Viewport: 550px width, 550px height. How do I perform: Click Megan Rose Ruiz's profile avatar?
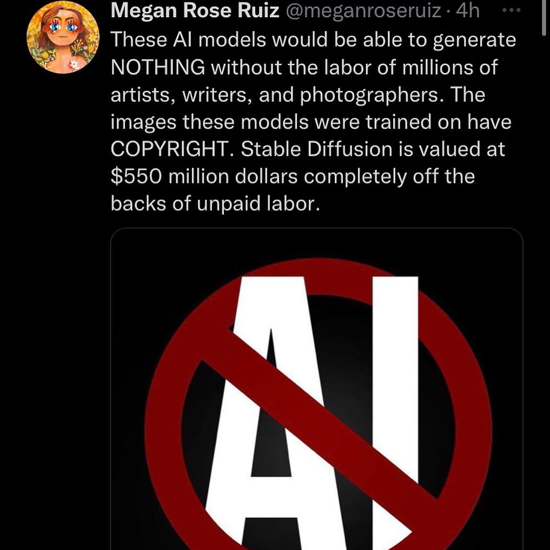64,37
